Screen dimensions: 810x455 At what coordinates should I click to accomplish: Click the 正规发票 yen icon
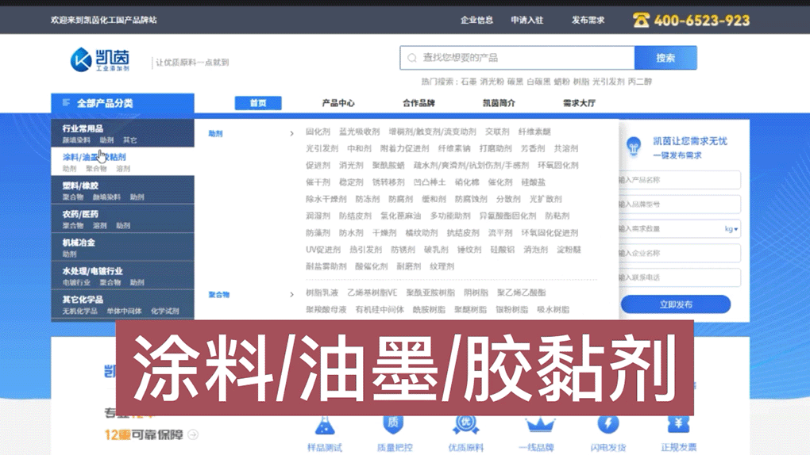click(x=678, y=425)
